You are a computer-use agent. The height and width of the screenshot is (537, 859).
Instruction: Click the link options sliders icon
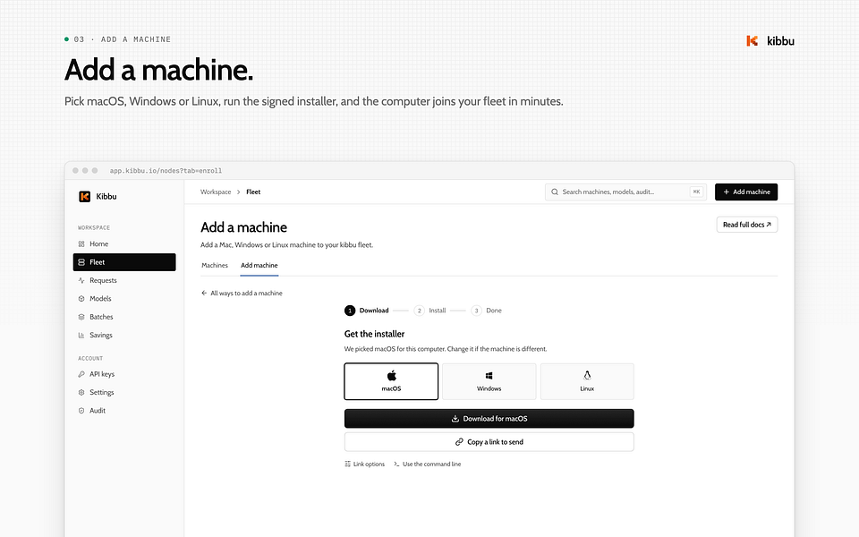(347, 465)
